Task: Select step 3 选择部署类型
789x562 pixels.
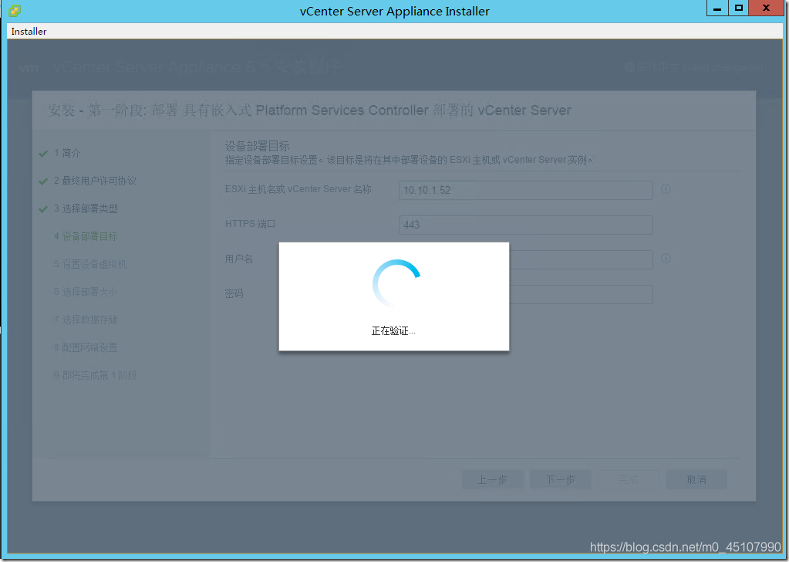Action: click(x=86, y=208)
